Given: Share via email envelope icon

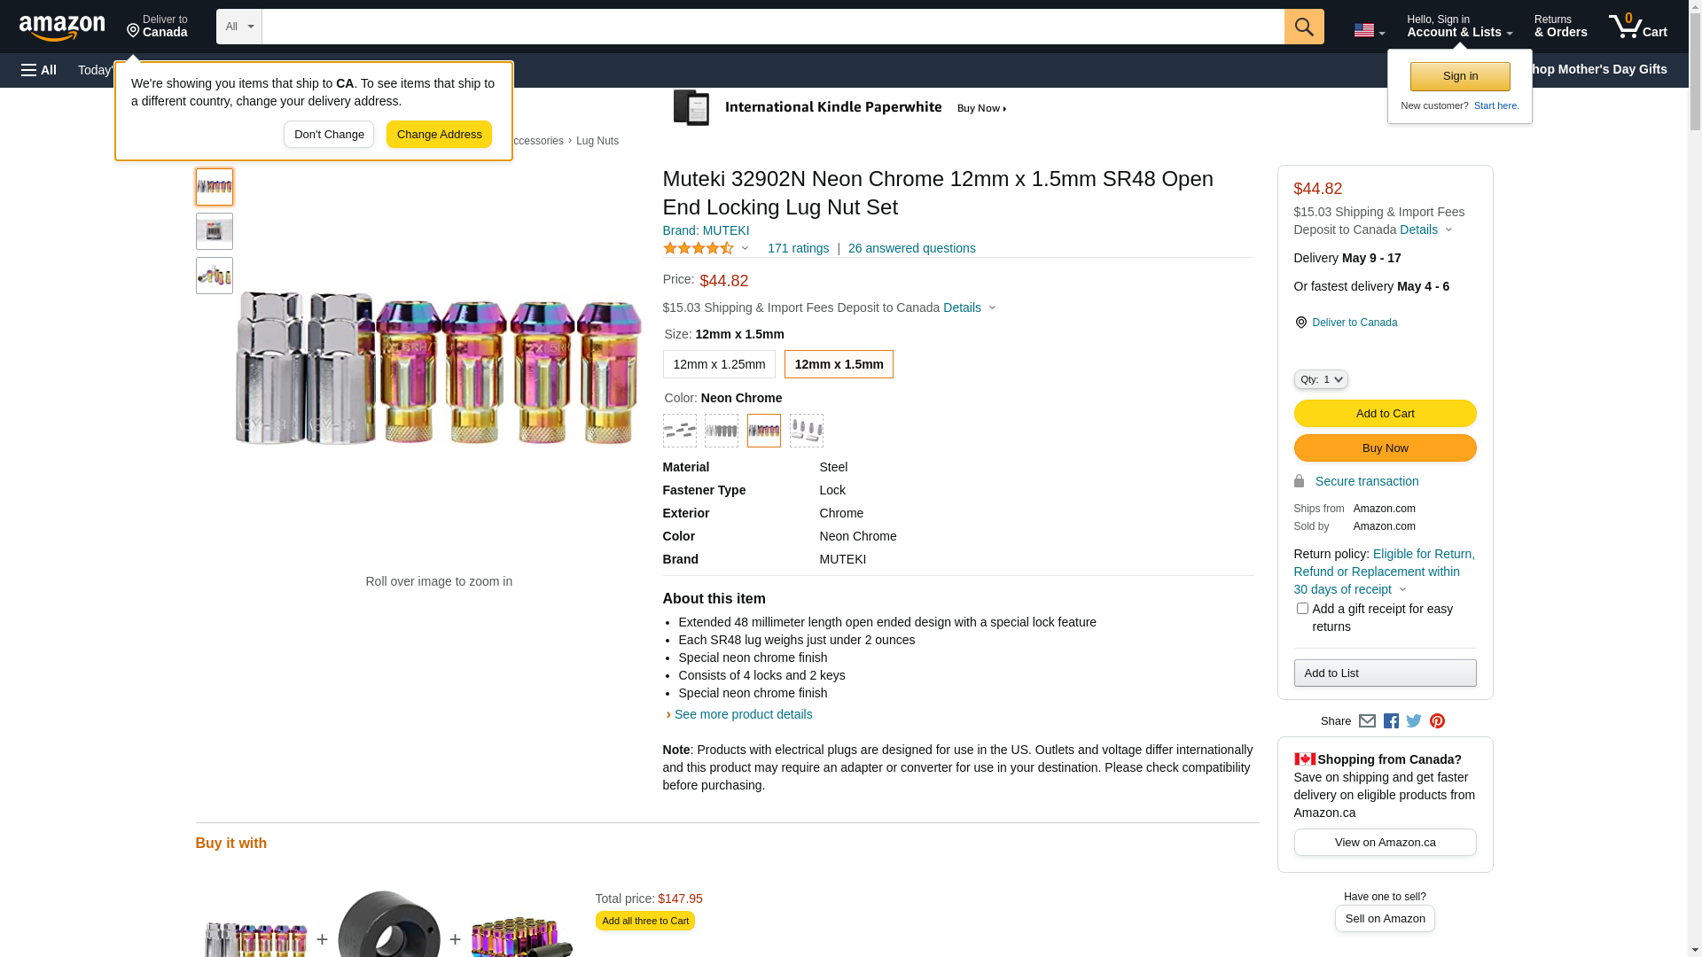Looking at the screenshot, I should 1367,721.
